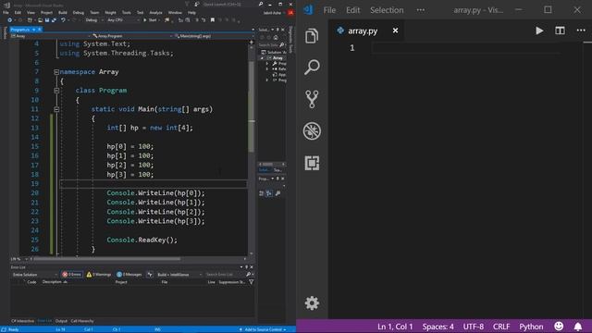
Task: Open the VS Code Debug view icon
Action: [x=312, y=131]
